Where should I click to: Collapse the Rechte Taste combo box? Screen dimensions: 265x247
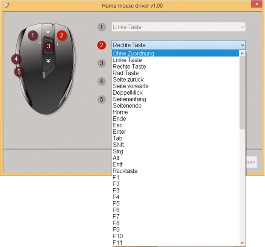(x=243, y=45)
